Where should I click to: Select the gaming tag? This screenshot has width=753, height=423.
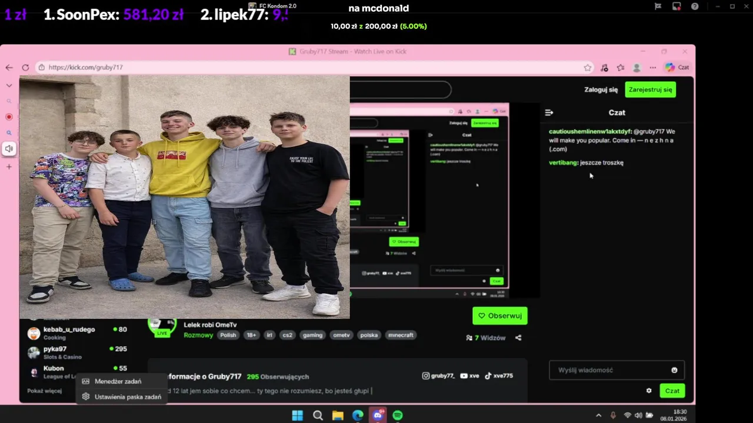click(x=312, y=335)
